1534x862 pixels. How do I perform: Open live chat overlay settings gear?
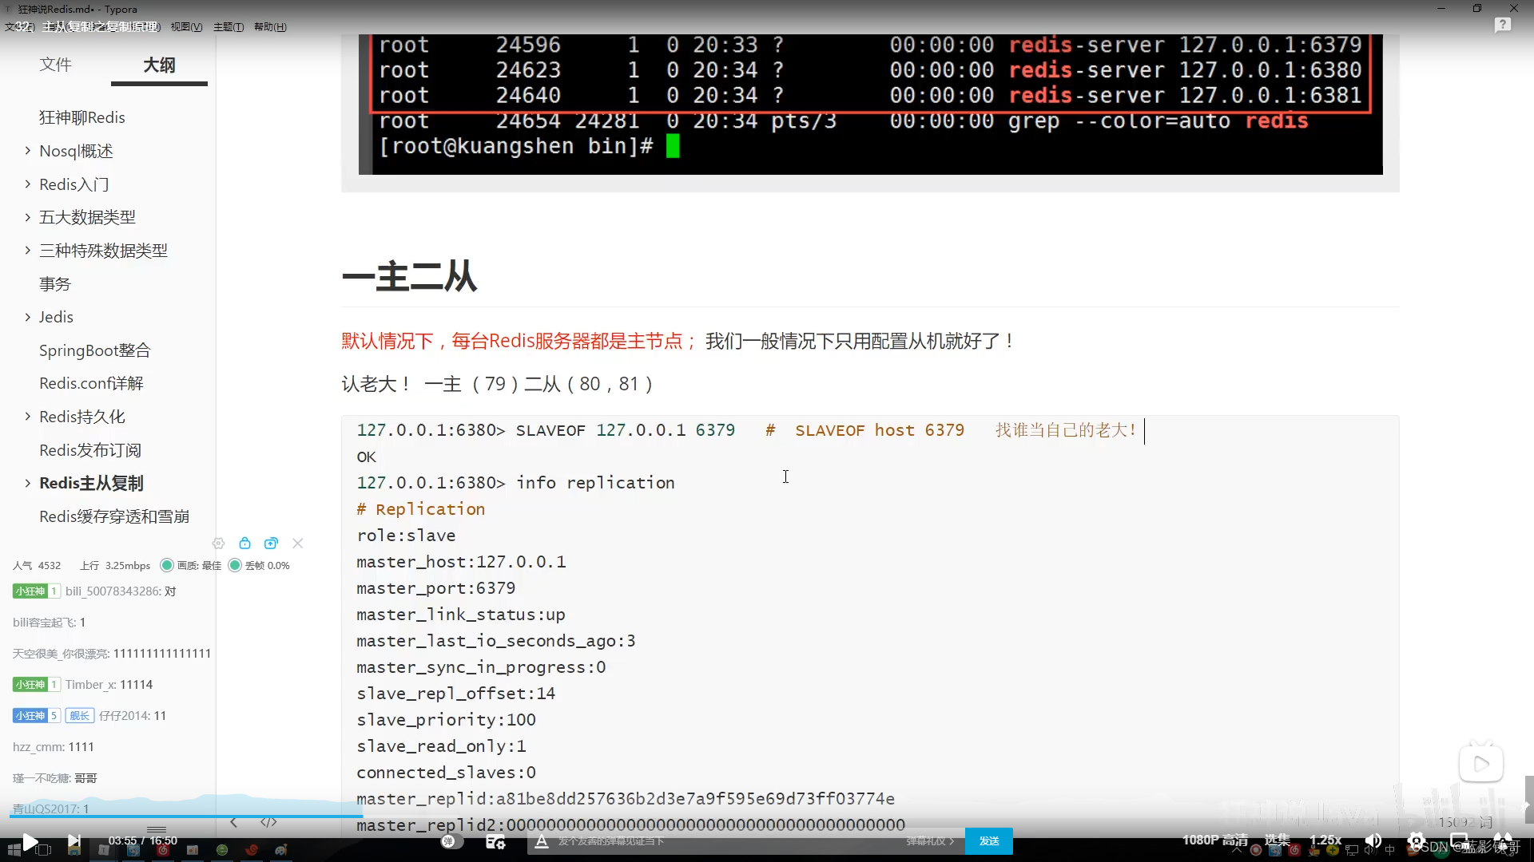coord(218,544)
